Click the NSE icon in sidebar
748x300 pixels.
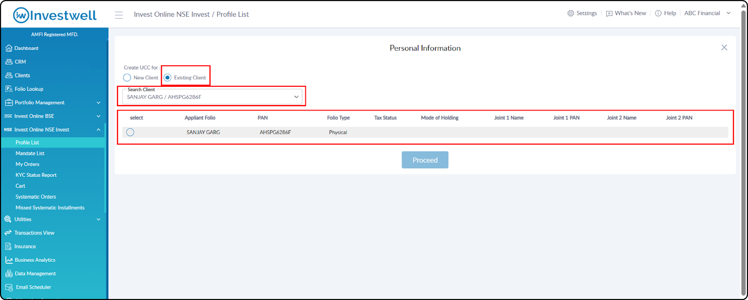pyautogui.click(x=8, y=130)
